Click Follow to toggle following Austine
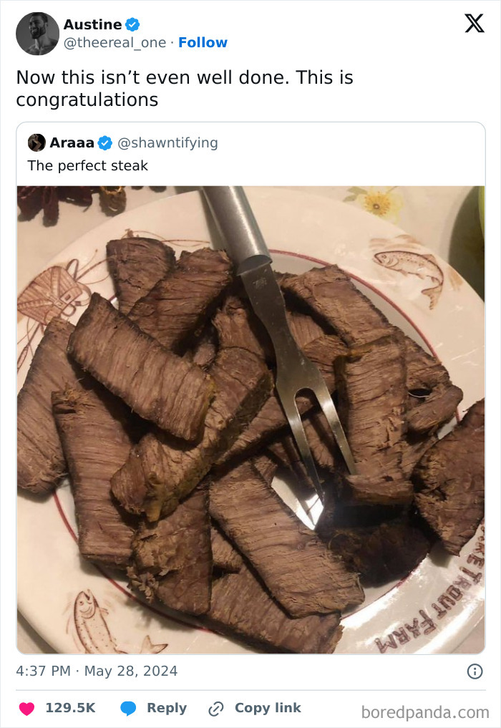The height and width of the screenshot is (728, 501). coord(203,42)
